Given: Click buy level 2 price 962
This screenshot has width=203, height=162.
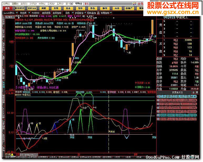Looking at the screenshot, I should click(x=176, y=44).
